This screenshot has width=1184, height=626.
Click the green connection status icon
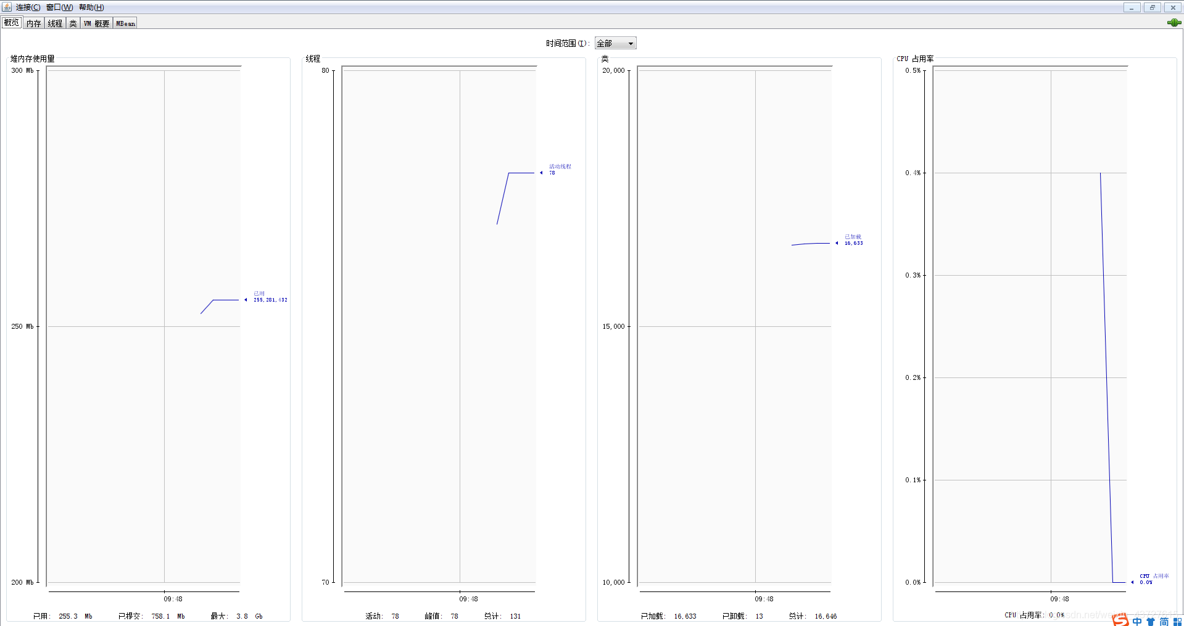pyautogui.click(x=1174, y=23)
